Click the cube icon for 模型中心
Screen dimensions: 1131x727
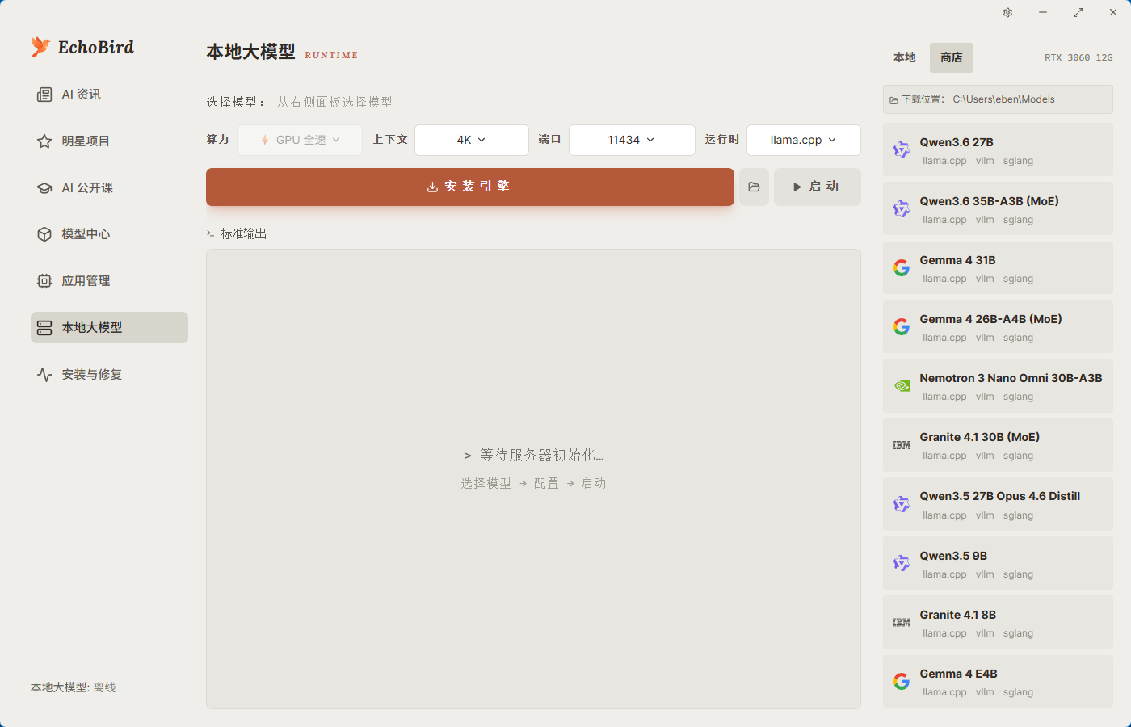tap(44, 234)
